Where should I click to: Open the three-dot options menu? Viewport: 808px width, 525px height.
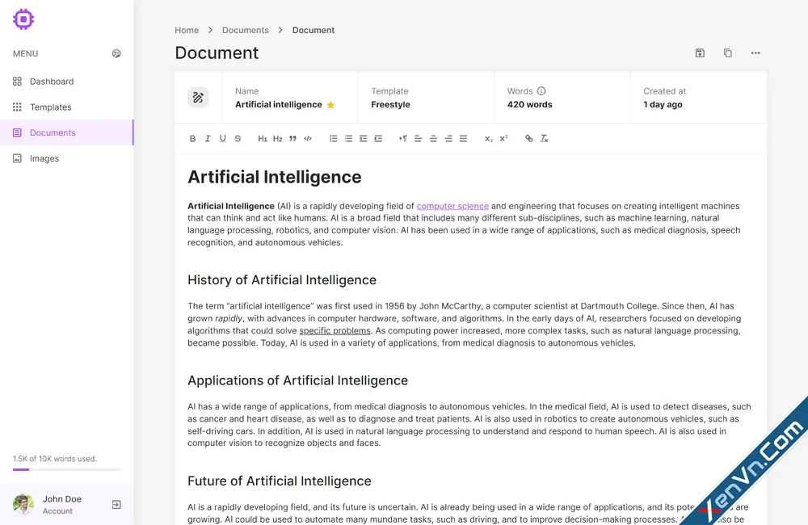[755, 52]
